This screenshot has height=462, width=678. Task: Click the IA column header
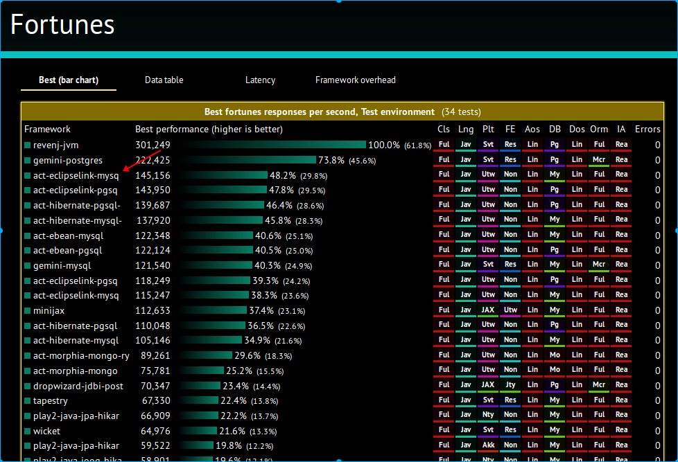621,130
